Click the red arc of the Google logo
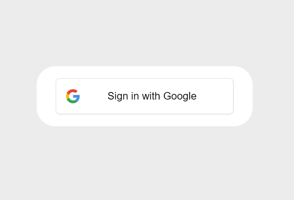 click(73, 91)
